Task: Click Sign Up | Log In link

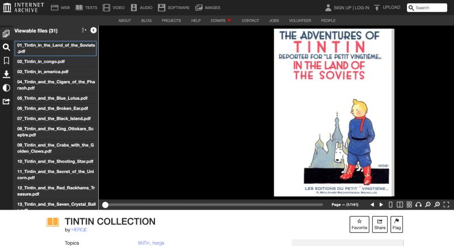Action: pos(351,8)
